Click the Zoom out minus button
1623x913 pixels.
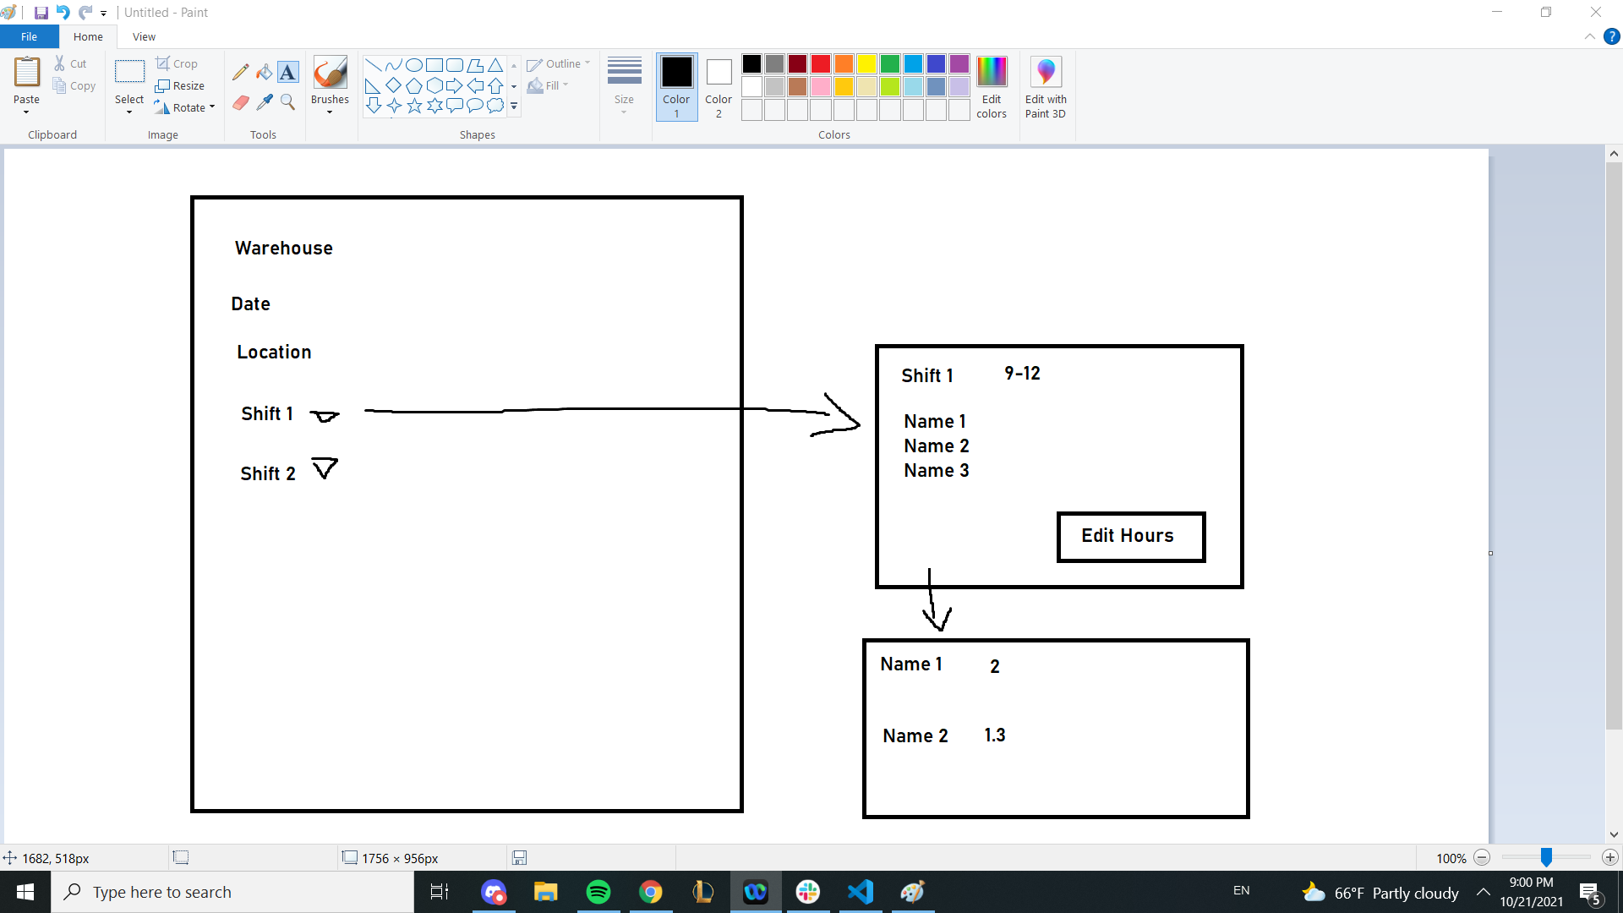pos(1482,857)
